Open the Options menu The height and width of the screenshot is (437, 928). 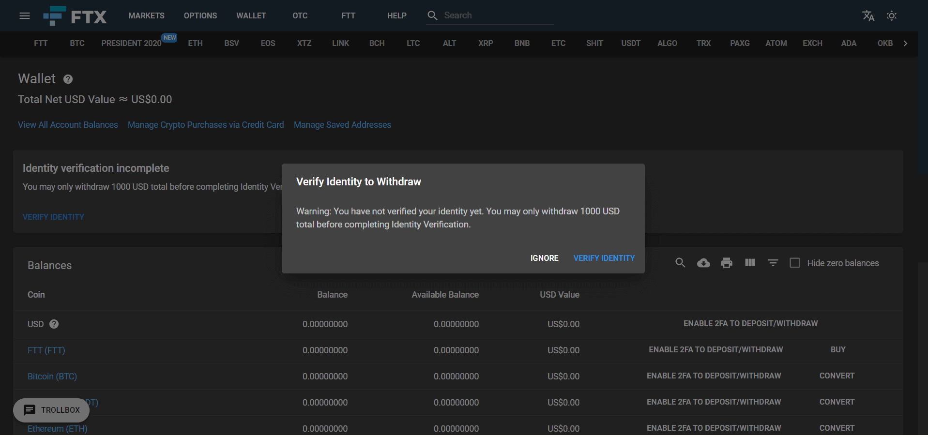tap(200, 15)
